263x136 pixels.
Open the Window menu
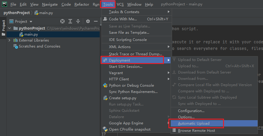134,4
